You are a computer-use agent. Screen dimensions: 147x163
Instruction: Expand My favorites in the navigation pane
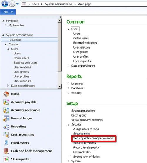pos(5,25)
